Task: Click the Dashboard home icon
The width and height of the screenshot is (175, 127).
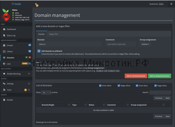Action: pyautogui.click(x=4, y=29)
